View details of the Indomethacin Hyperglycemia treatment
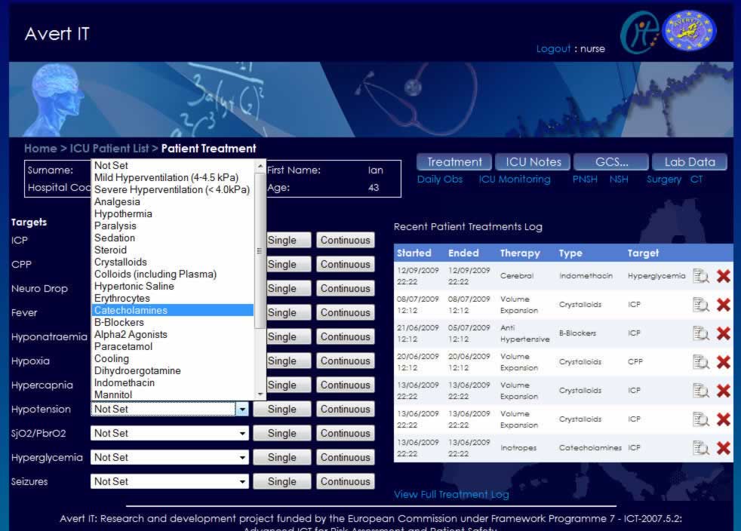Screen dimensions: 741x531 pyautogui.click(x=701, y=276)
